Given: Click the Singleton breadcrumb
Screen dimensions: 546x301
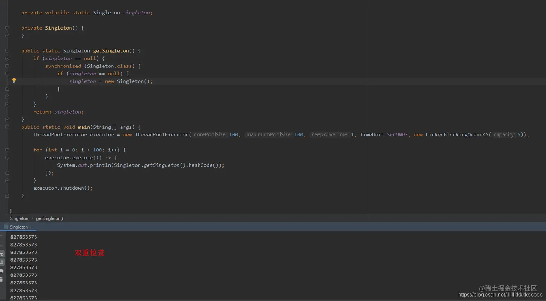Looking at the screenshot, I should [19, 218].
